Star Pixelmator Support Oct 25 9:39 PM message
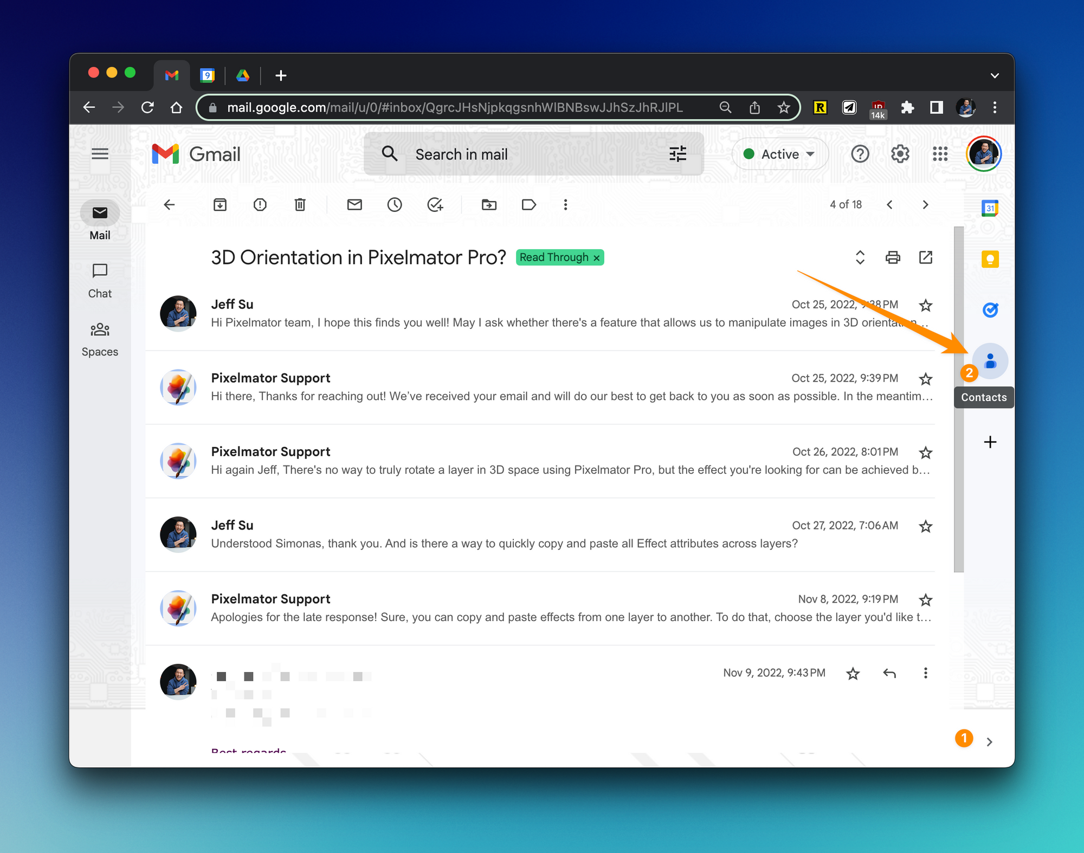The width and height of the screenshot is (1084, 853). tap(926, 379)
